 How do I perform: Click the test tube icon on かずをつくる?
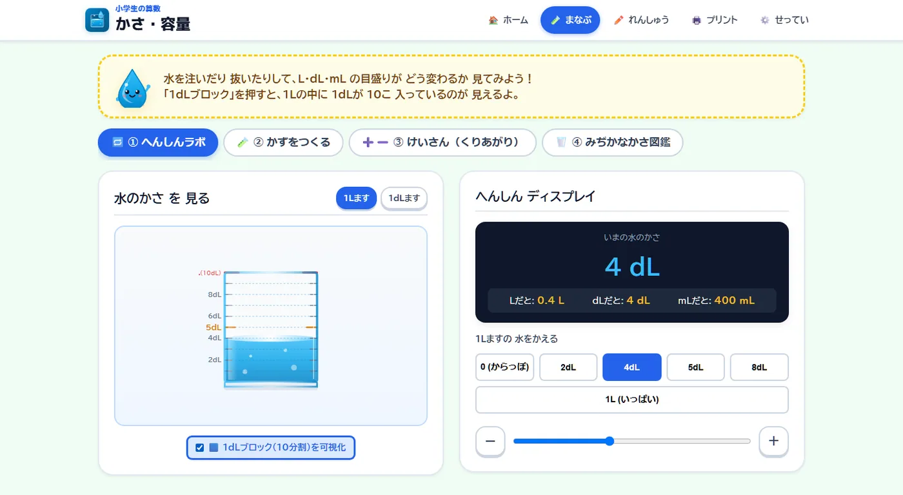click(243, 142)
